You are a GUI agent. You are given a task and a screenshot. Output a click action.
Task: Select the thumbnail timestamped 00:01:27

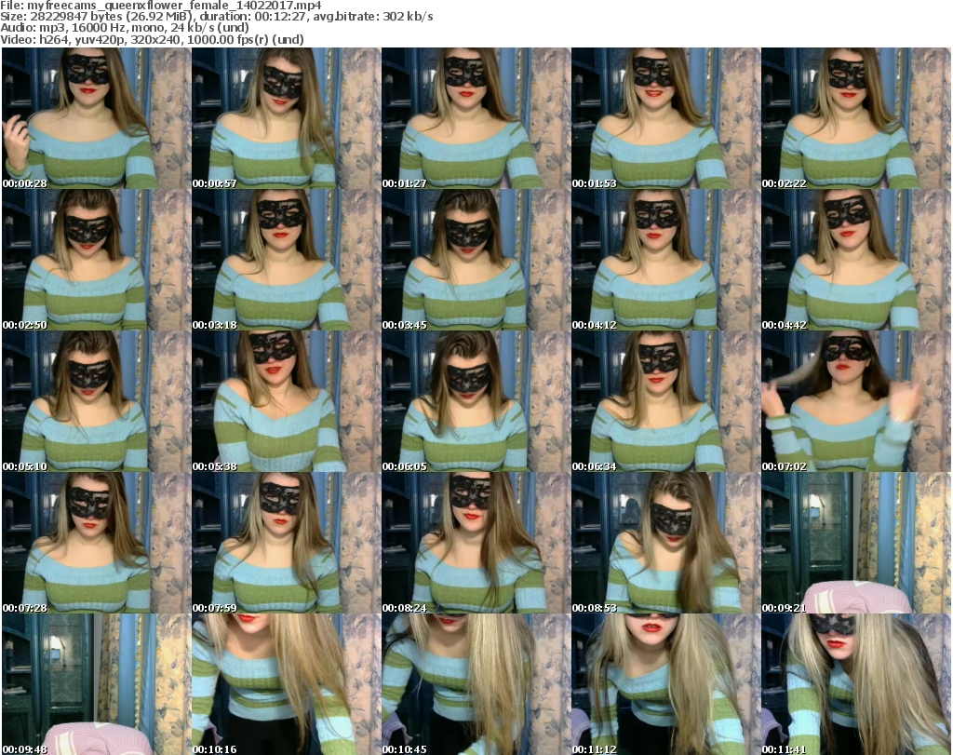[x=476, y=118]
